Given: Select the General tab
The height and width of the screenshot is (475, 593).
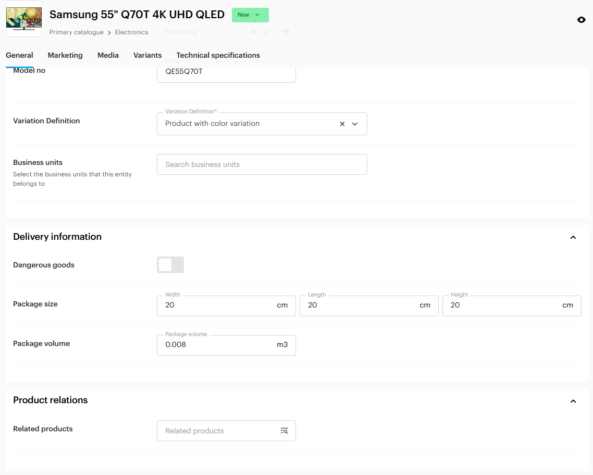Looking at the screenshot, I should coord(19,55).
